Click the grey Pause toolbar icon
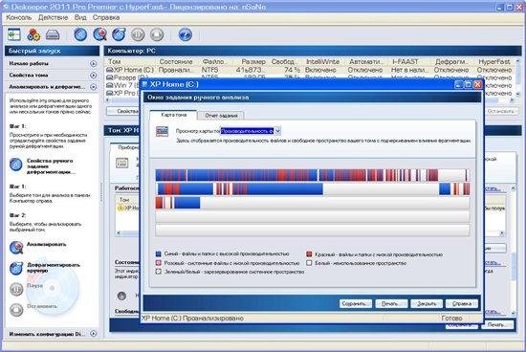Screen dimensions: 526x352 (x=138, y=34)
